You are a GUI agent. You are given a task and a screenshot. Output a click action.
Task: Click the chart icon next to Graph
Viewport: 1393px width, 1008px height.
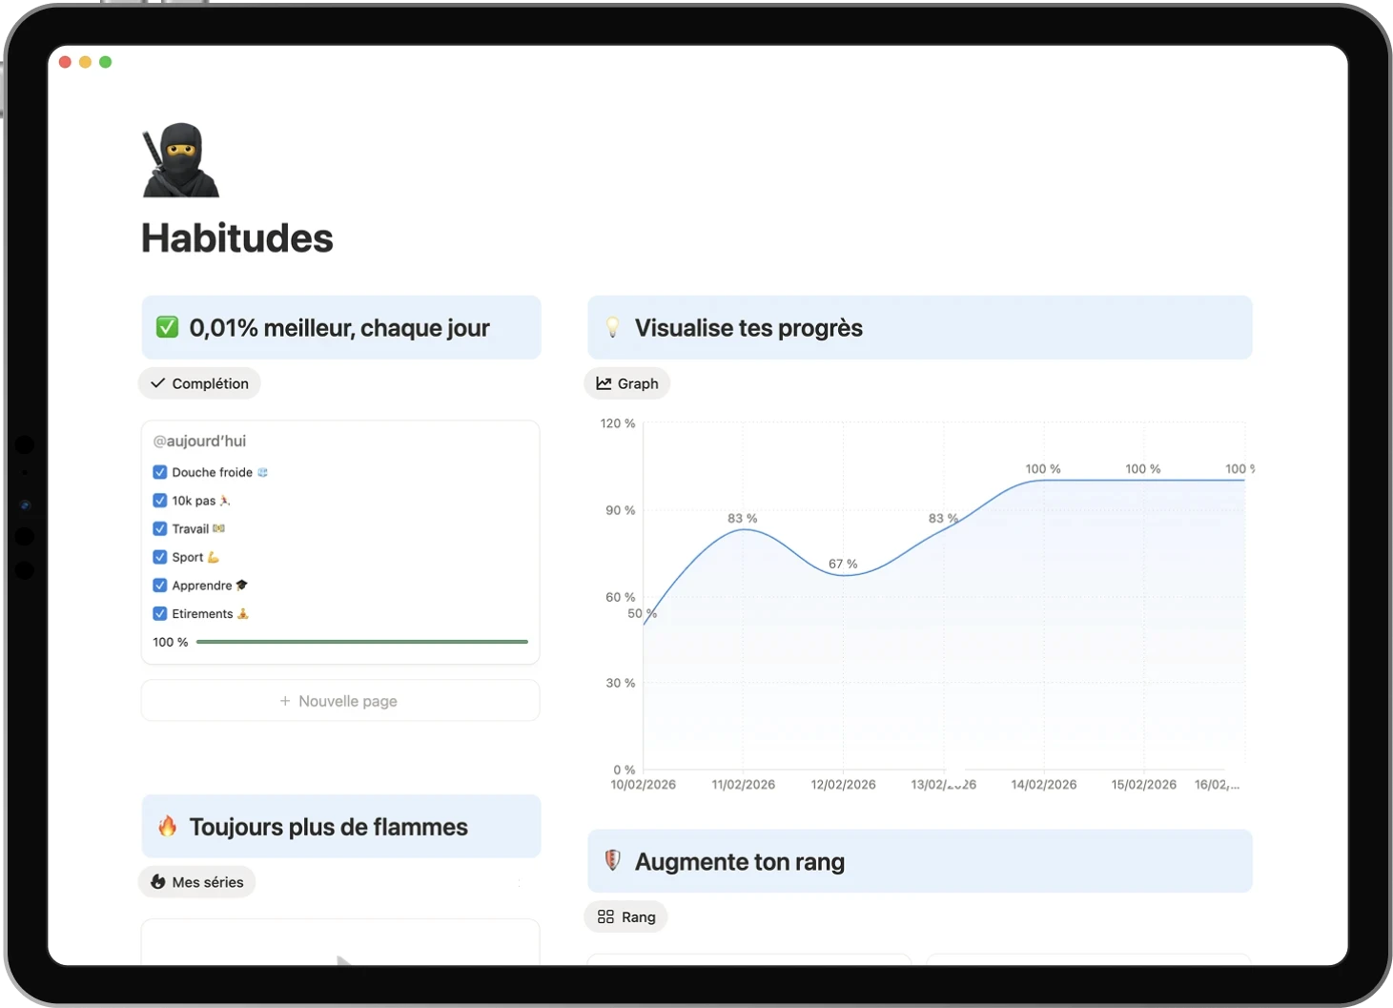[x=603, y=382]
